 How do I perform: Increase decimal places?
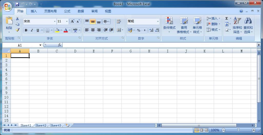(x=151, y=30)
